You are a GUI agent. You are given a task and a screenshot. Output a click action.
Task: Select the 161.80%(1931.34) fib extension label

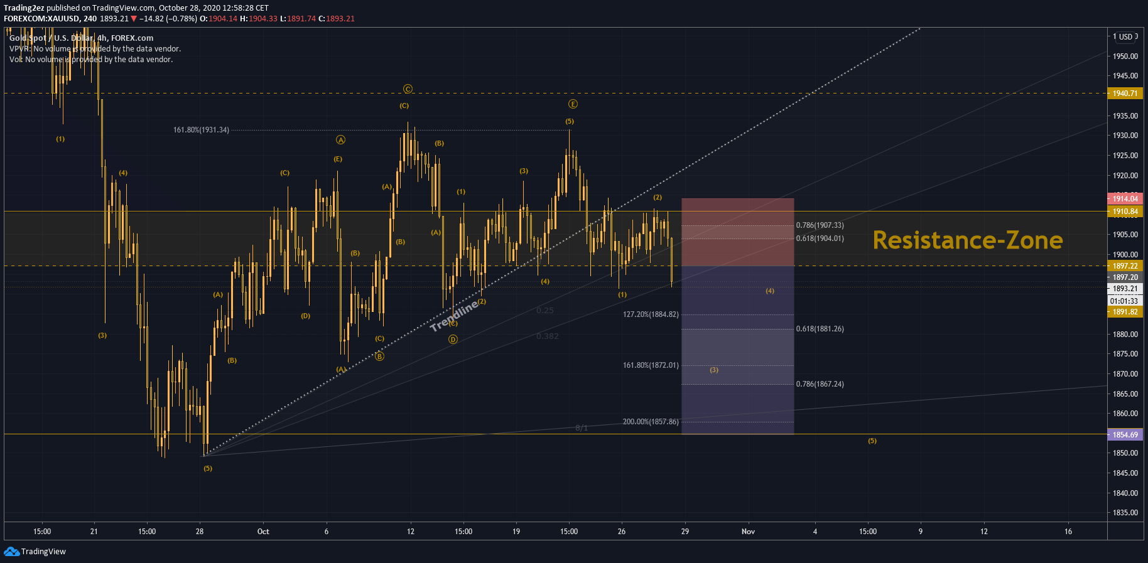201,130
